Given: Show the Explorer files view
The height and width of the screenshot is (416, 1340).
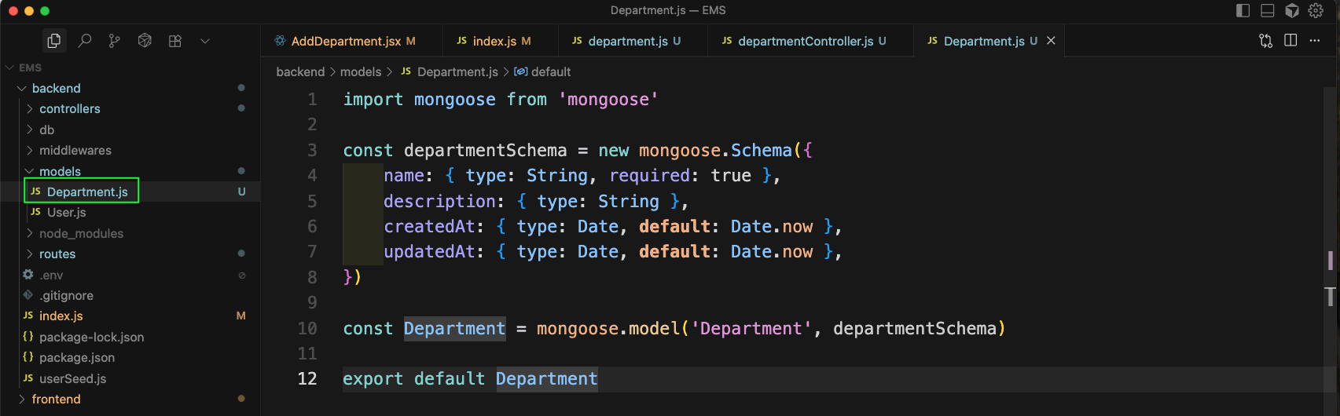Looking at the screenshot, I should 54,41.
